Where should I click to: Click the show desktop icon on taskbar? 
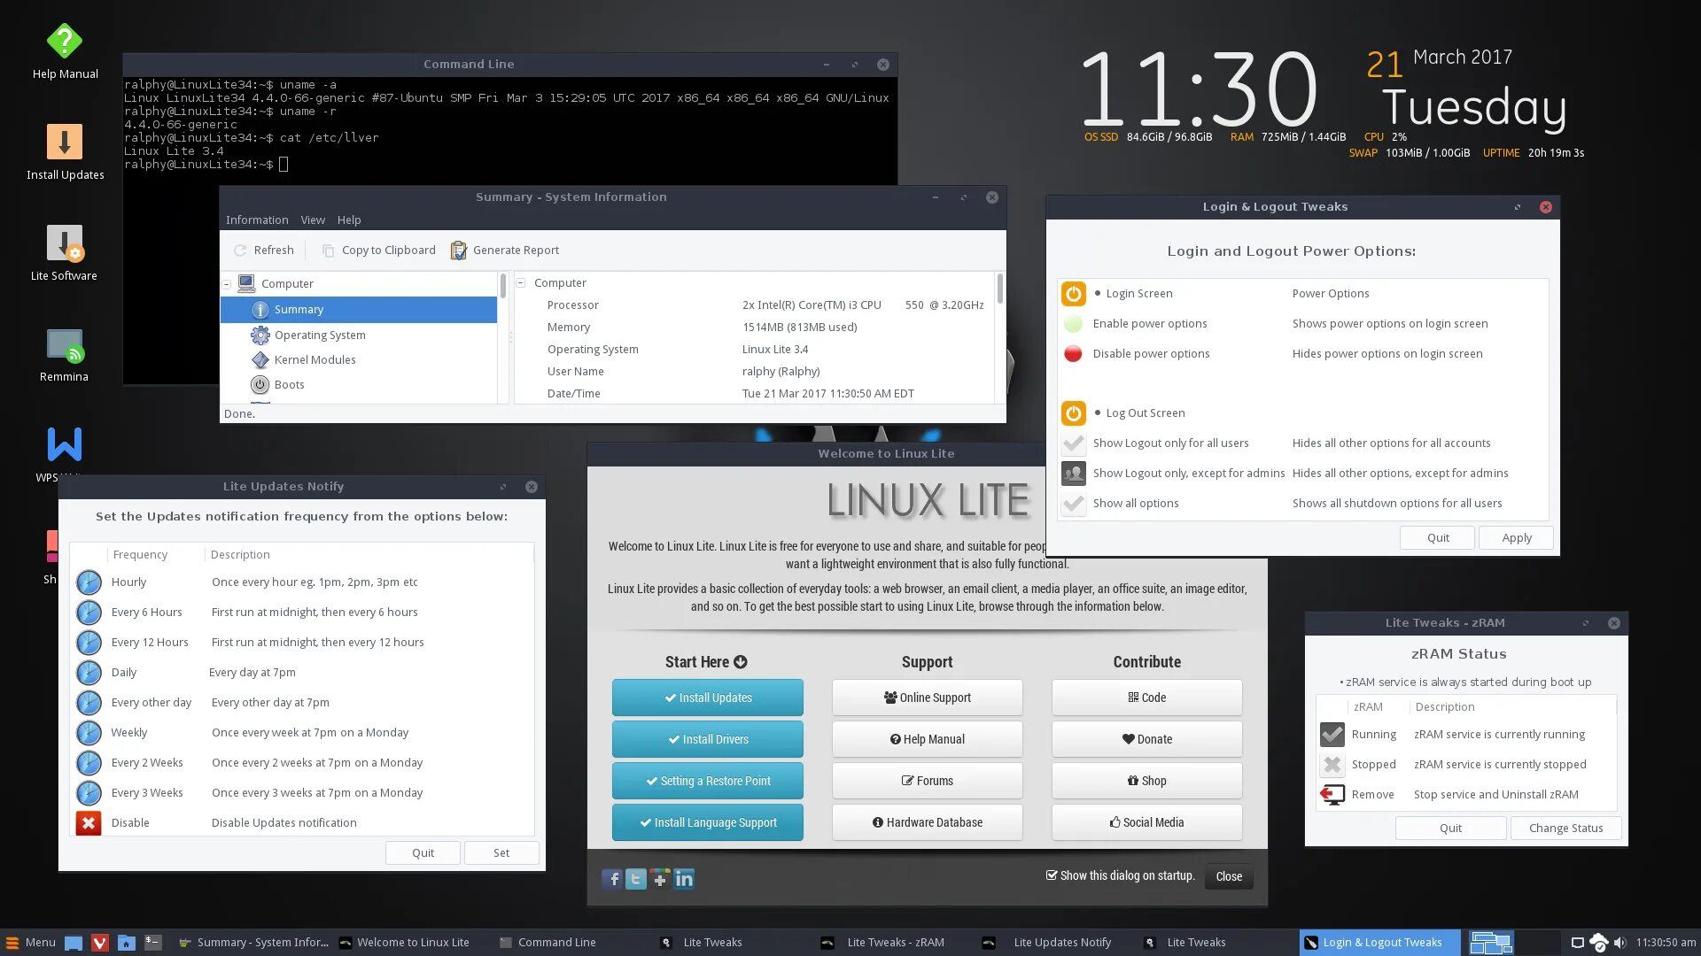74,943
